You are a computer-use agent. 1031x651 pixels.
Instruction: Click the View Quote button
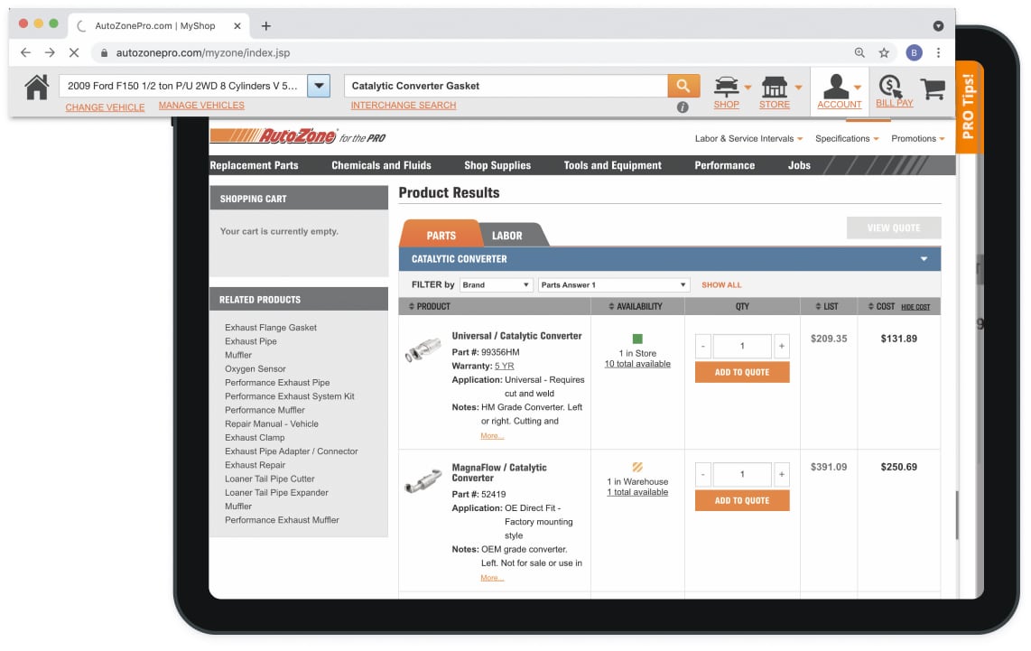(894, 228)
